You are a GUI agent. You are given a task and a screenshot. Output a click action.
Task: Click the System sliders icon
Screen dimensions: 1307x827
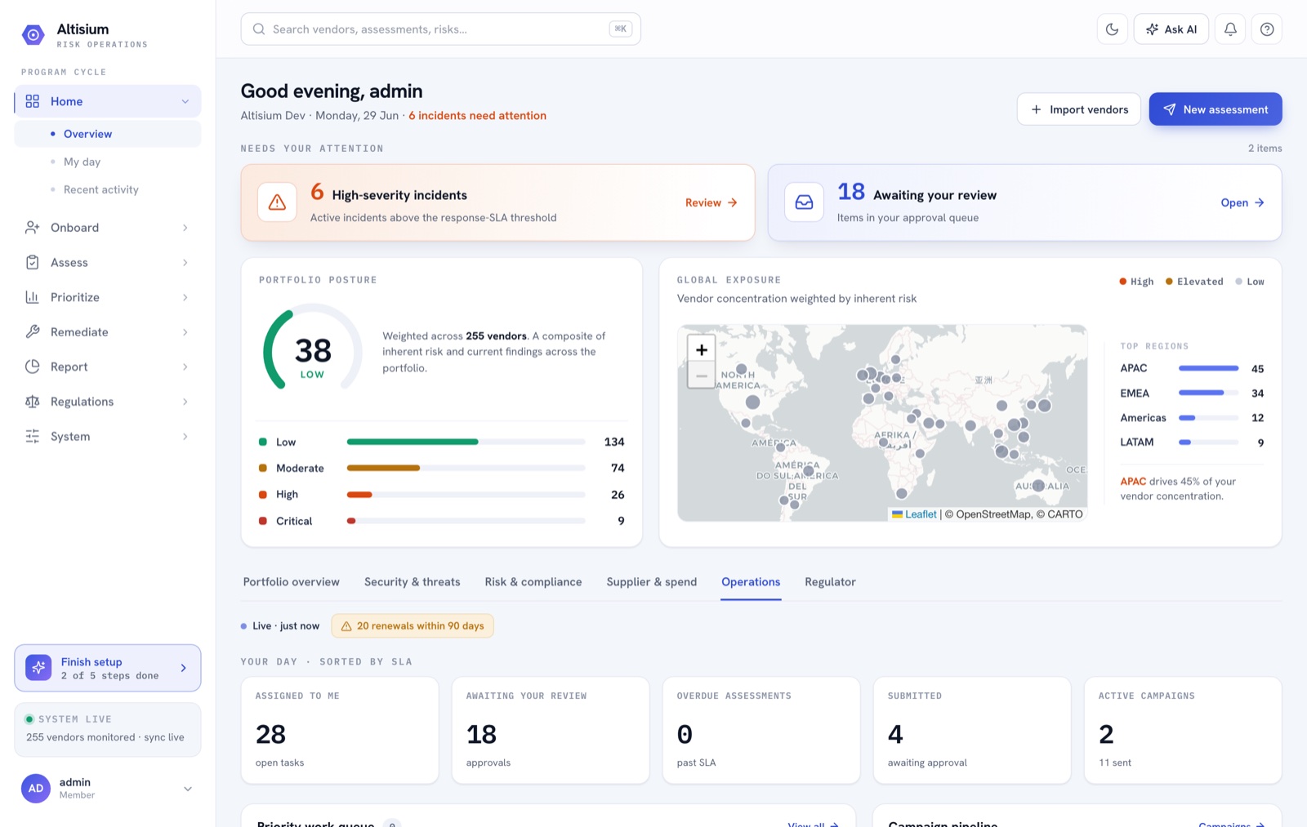[x=32, y=436]
